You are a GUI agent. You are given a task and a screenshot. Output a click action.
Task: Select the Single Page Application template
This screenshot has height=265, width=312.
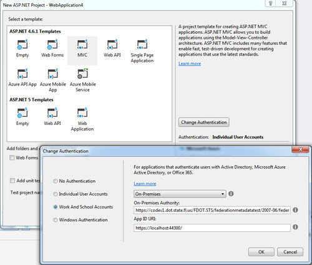click(x=142, y=44)
